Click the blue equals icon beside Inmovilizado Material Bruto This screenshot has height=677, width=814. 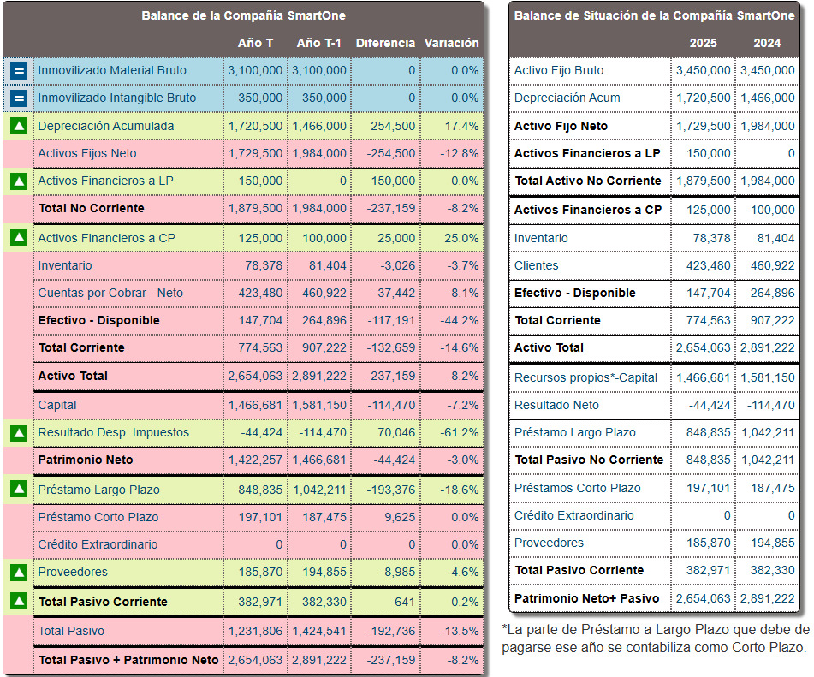click(19, 70)
